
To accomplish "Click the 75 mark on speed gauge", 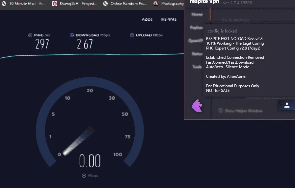I will click(x=127, y=137).
